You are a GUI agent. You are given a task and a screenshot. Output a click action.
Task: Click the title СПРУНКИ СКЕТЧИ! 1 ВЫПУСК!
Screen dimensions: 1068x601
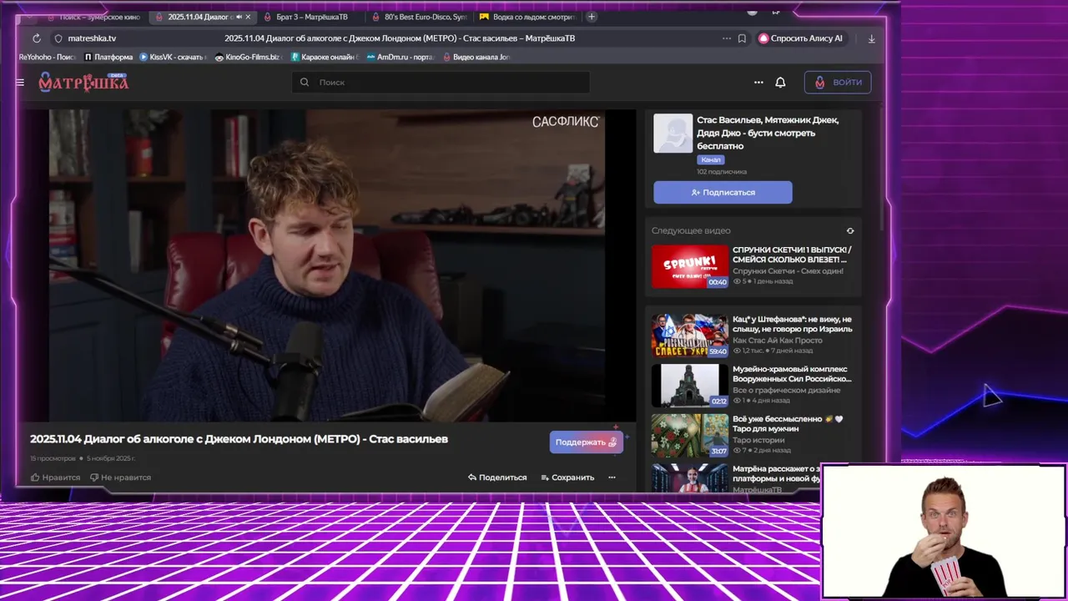pyautogui.click(x=792, y=255)
